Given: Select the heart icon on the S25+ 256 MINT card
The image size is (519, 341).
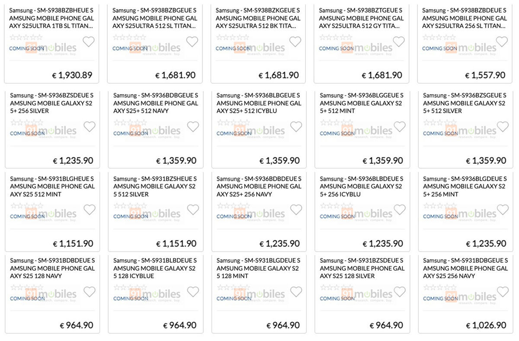Looking at the screenshot, I should (503, 209).
